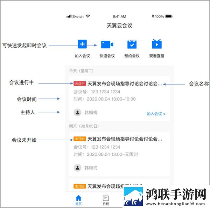Click the 加入会议 > link in today's meeting
The width and height of the screenshot is (210, 208).
(156, 114)
